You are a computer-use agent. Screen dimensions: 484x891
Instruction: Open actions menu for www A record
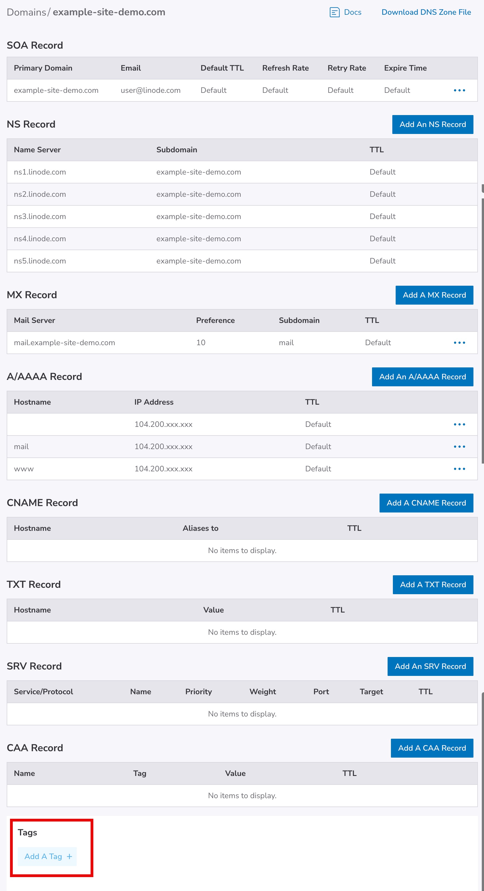(x=459, y=469)
